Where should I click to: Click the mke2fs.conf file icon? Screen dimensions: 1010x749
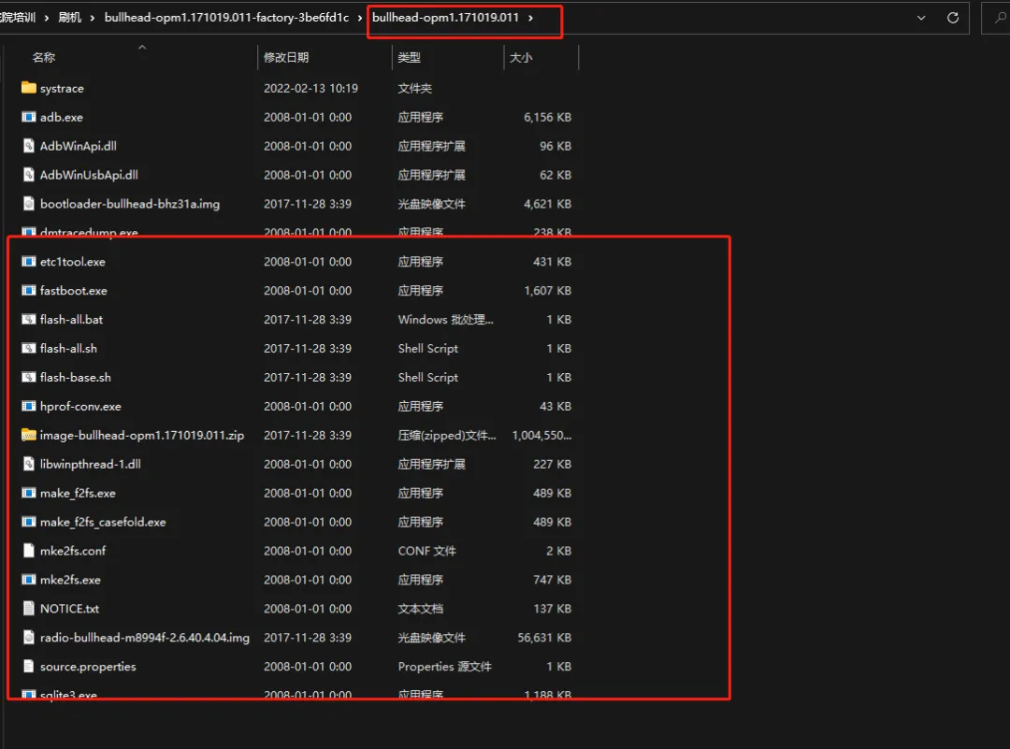tap(28, 551)
